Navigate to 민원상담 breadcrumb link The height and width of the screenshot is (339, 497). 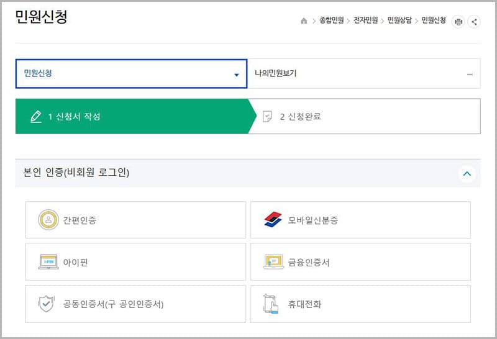pos(399,21)
